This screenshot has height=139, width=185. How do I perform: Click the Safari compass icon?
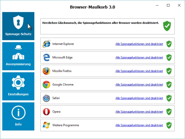[46, 98]
